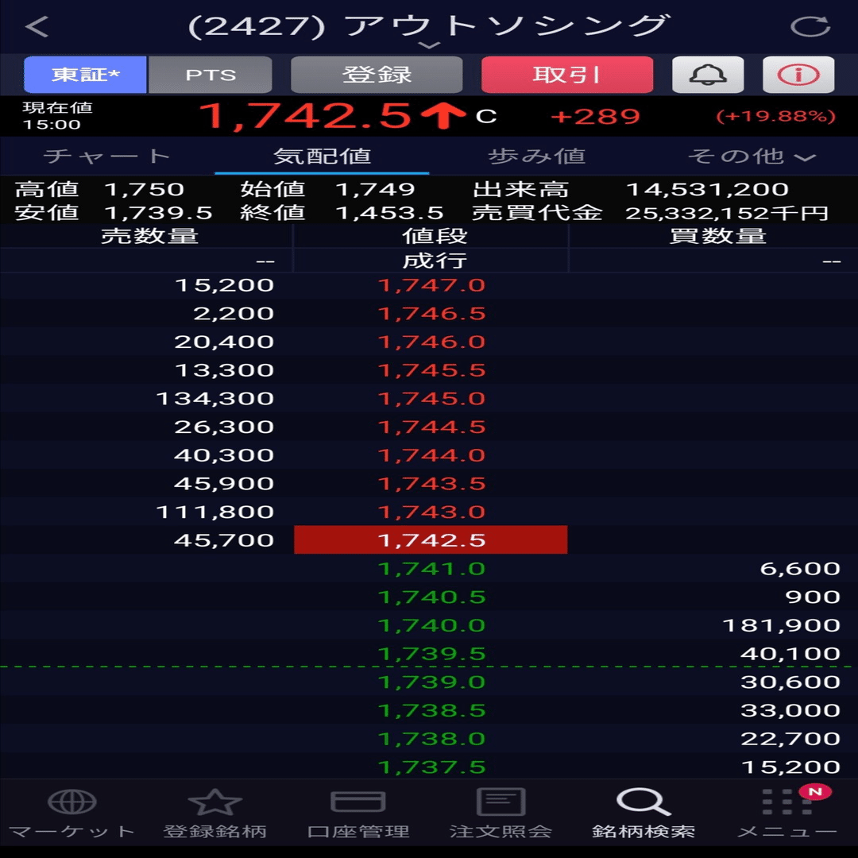Tap ask price 1,744.5

coord(431,427)
